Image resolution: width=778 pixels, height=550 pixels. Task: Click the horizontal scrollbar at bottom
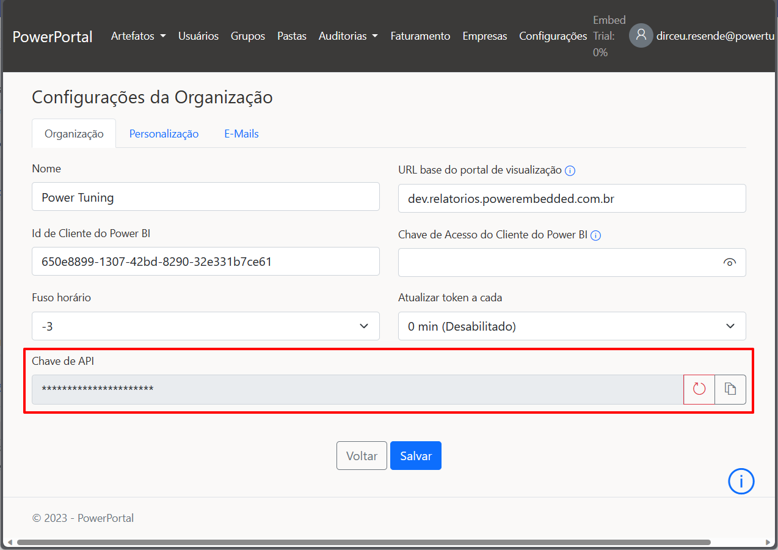tap(363, 542)
